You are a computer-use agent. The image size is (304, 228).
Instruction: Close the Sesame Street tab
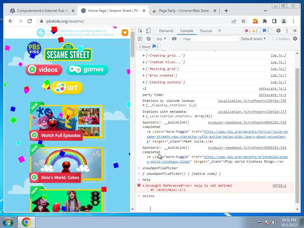(144, 11)
